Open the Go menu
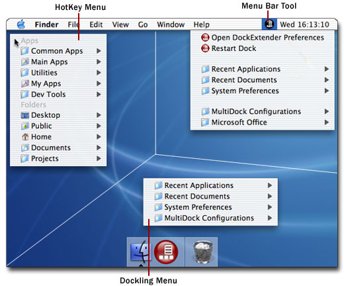The height and width of the screenshot is (286, 344). 143,24
